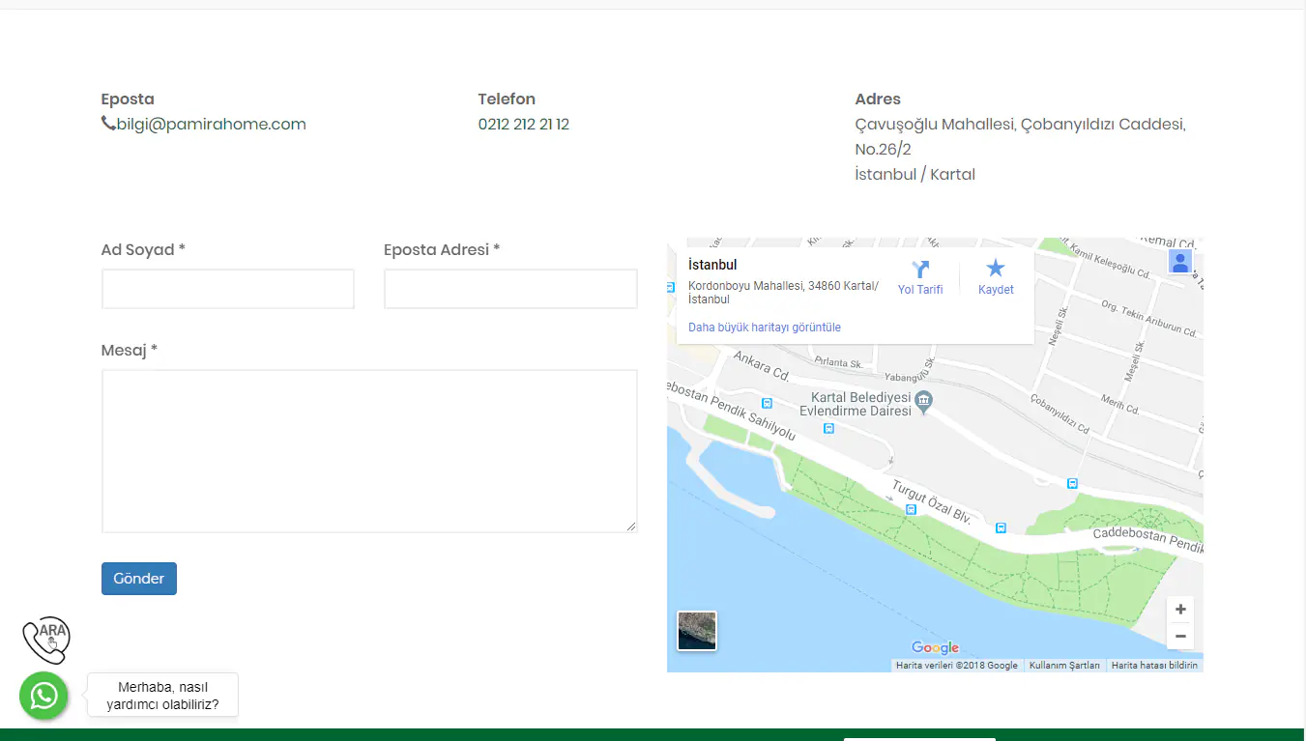Zoom in the map with plus
1306x741 pixels.
click(x=1180, y=610)
